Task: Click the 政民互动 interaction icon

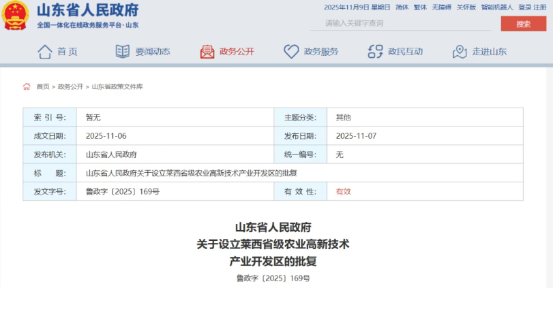Action: pos(375,52)
